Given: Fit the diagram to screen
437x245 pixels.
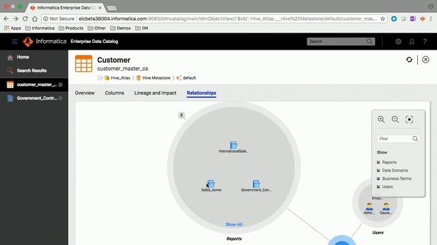Looking at the screenshot, I should (409, 120).
